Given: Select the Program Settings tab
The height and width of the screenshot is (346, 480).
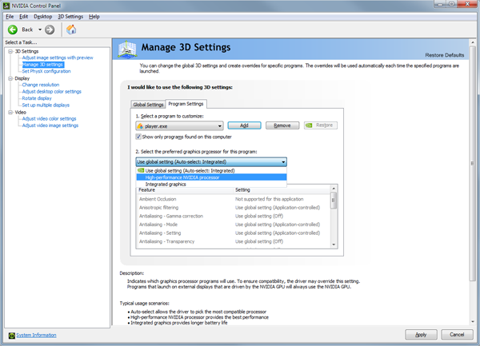Looking at the screenshot, I should 186,104.
